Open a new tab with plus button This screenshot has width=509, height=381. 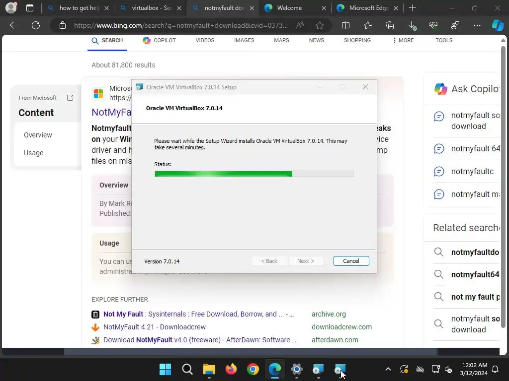412,8
